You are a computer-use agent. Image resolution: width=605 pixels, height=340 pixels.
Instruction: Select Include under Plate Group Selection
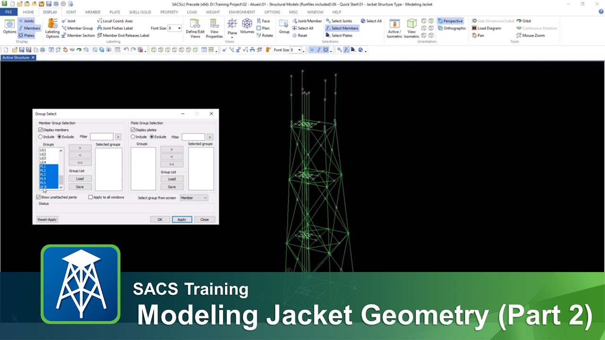pyautogui.click(x=133, y=137)
